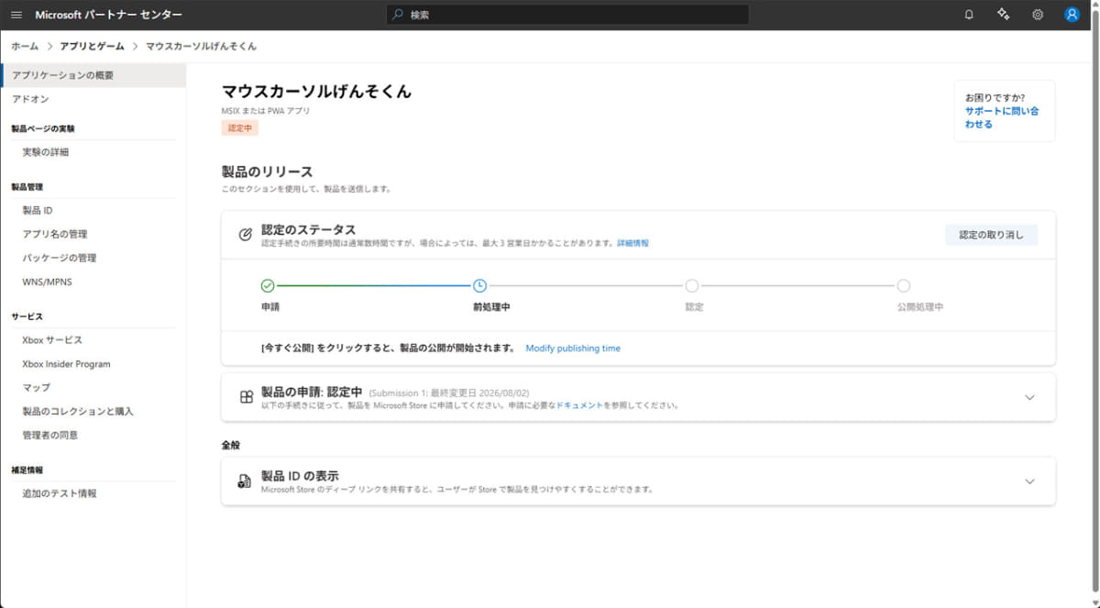The width and height of the screenshot is (1100, 608).
Task: Open the hamburger navigation menu
Action: pyautogui.click(x=16, y=15)
